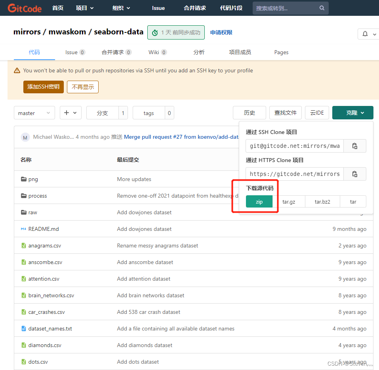
Task: Go to 首页 in top navigation
Action: [x=58, y=8]
